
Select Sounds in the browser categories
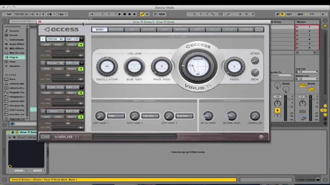pyautogui.click(x=14, y=31)
